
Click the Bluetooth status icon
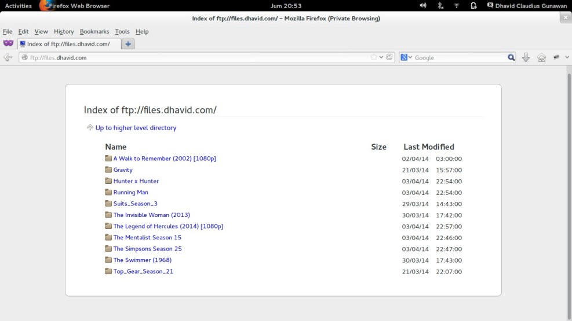(x=440, y=6)
